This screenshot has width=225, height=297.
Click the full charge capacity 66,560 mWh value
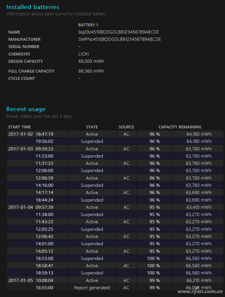click(x=91, y=71)
